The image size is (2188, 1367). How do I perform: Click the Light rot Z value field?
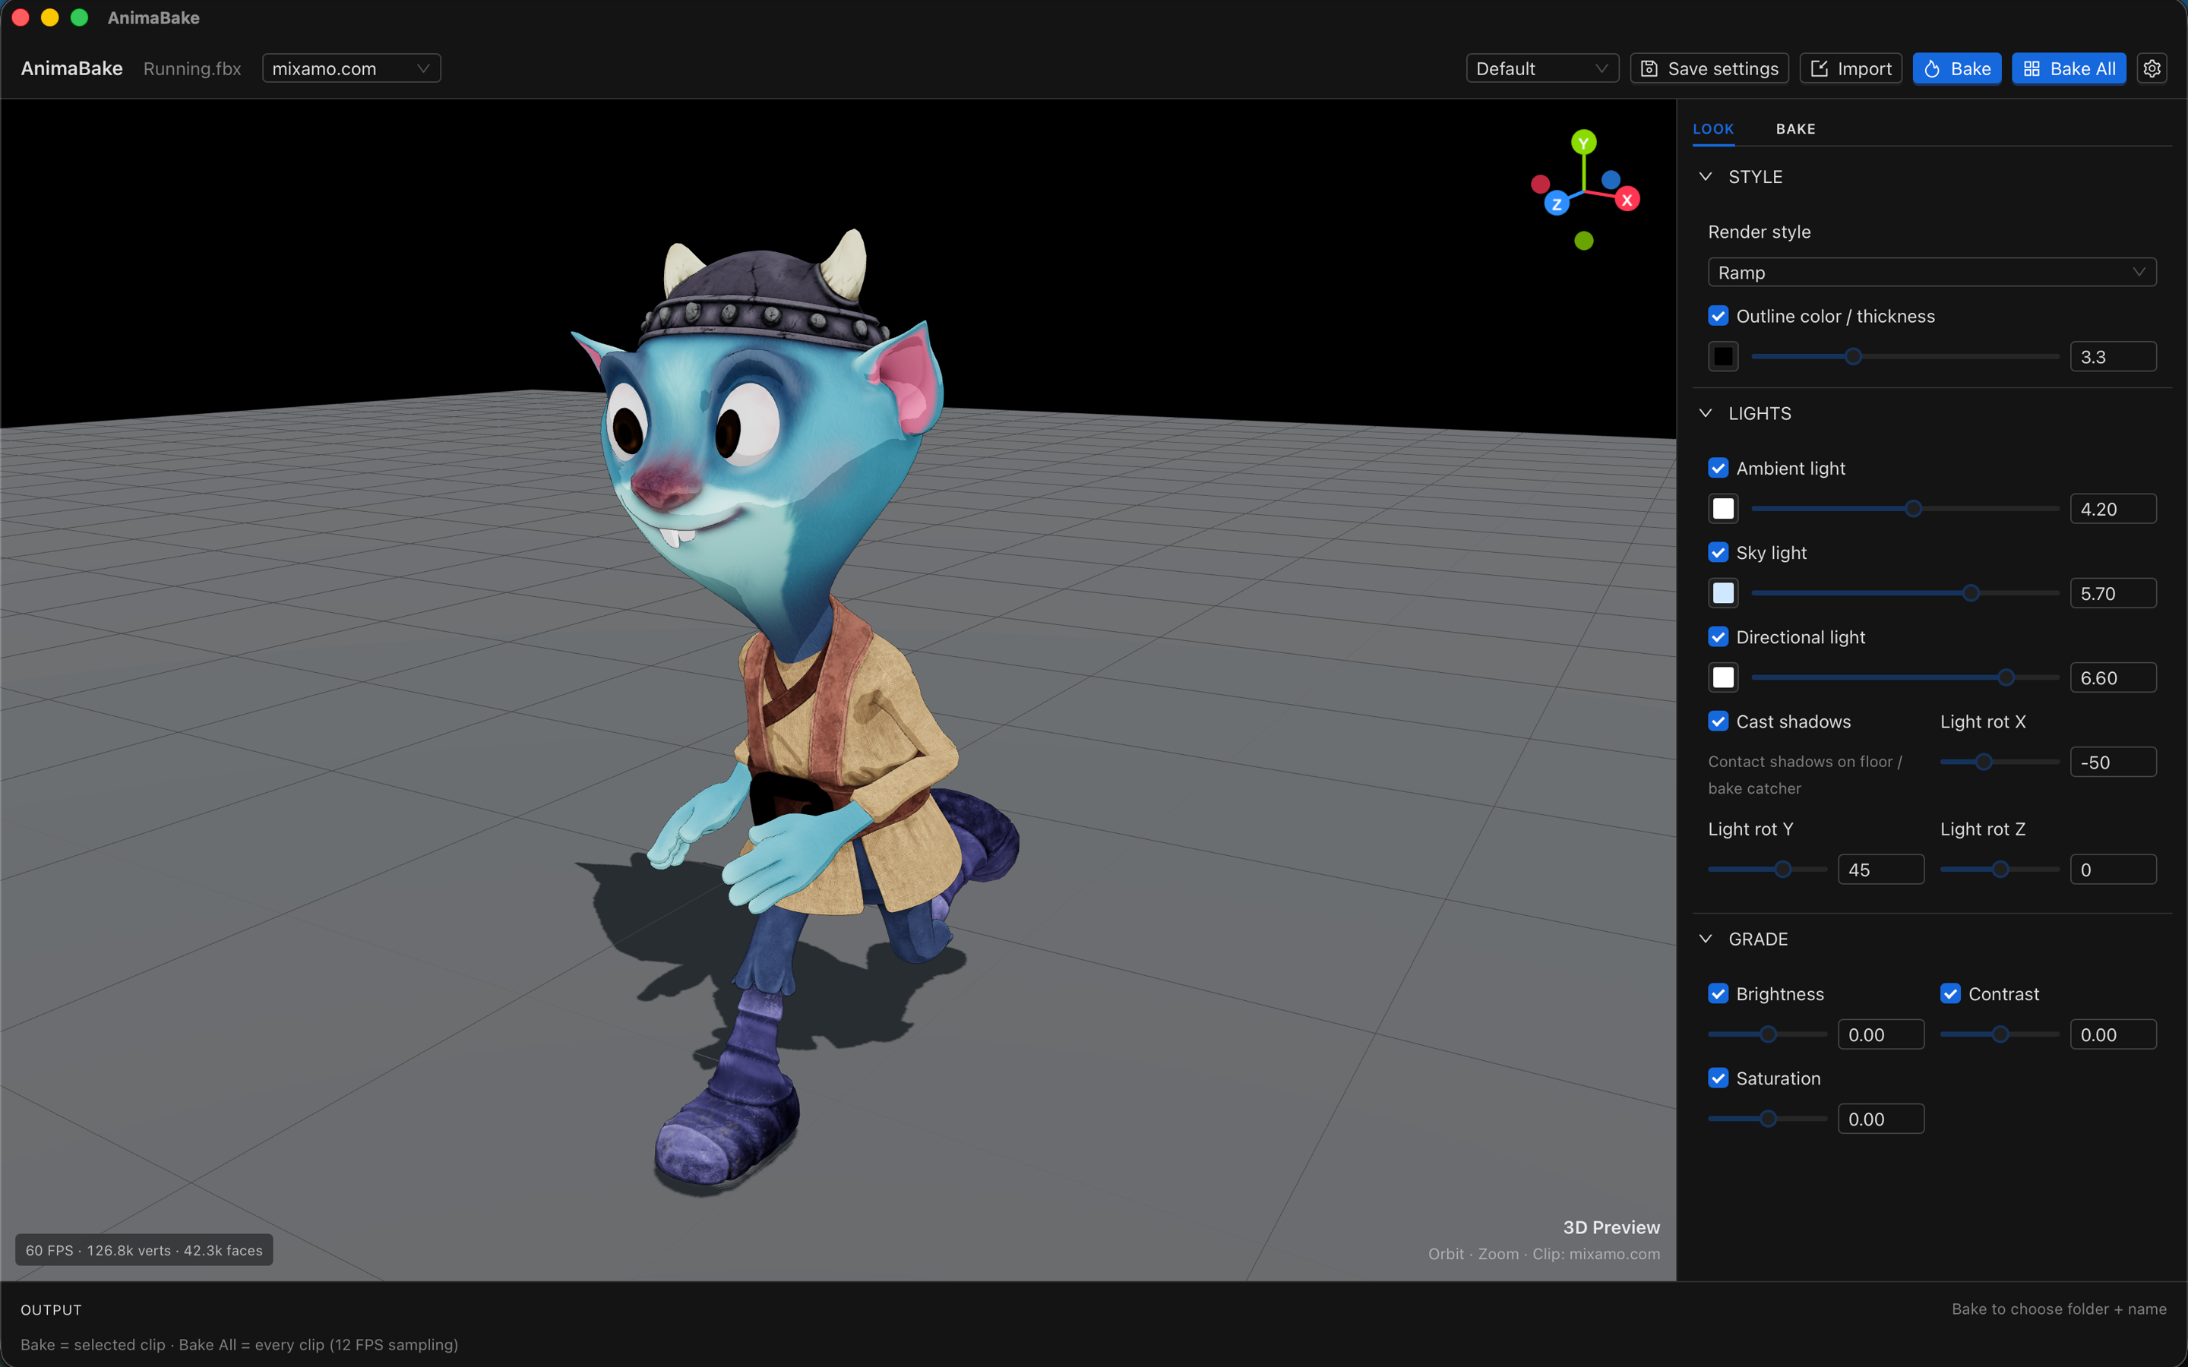tap(2113, 870)
